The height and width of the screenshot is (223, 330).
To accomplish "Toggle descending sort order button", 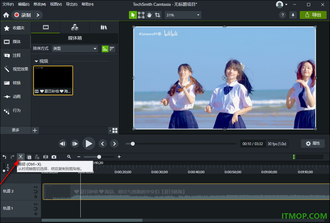I will point(112,49).
